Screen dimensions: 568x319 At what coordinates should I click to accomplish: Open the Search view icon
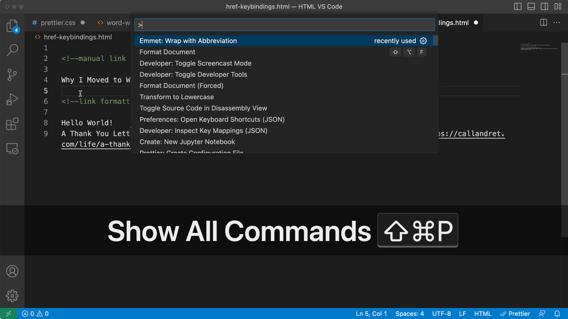pyautogui.click(x=12, y=50)
